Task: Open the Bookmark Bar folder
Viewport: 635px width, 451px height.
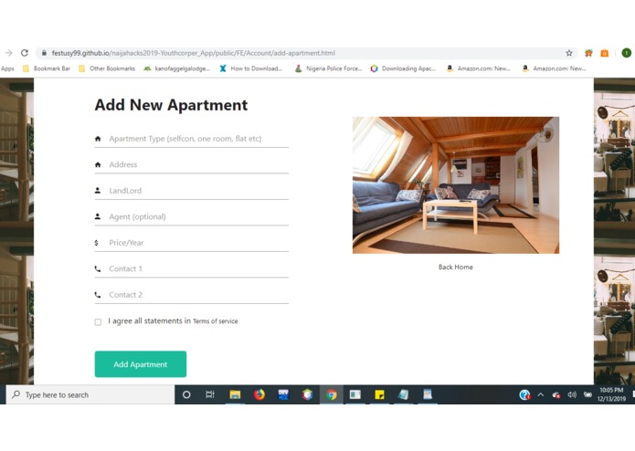Action: point(47,68)
